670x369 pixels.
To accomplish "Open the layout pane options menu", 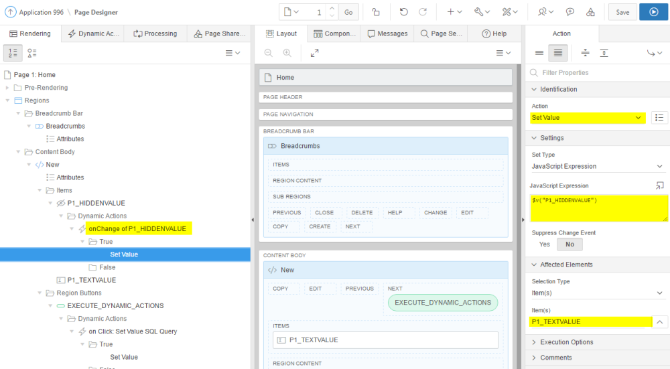I will (x=503, y=53).
